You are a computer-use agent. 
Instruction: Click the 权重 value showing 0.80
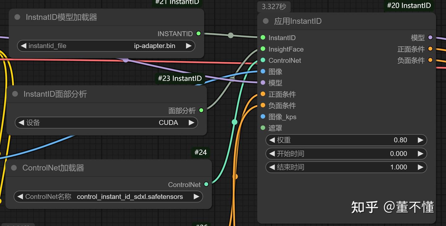(x=400, y=140)
